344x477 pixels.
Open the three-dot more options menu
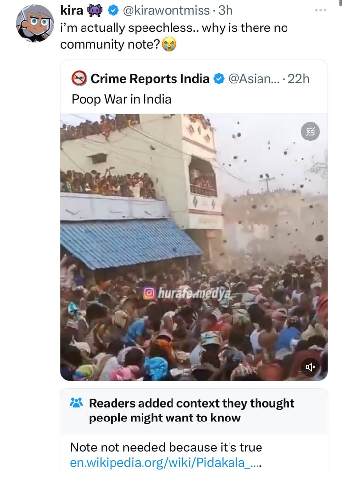coord(321,10)
